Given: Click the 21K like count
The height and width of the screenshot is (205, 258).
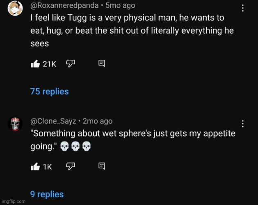Looking at the screenshot, I should pos(49,64).
